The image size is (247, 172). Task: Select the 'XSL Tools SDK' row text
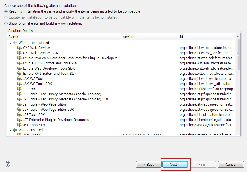pyautogui.click(x=34, y=125)
